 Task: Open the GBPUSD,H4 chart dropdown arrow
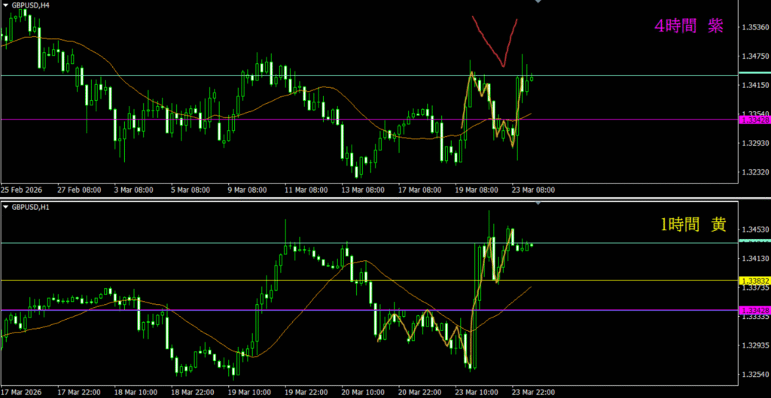coord(5,5)
